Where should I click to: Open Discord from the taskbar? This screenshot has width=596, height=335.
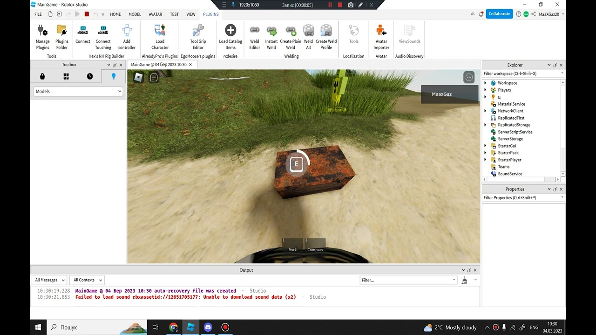208,327
